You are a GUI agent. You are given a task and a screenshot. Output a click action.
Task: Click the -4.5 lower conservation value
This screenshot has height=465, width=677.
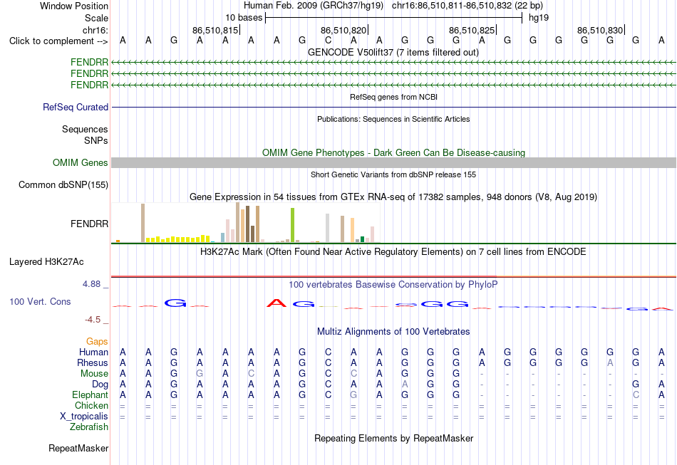coord(93,320)
